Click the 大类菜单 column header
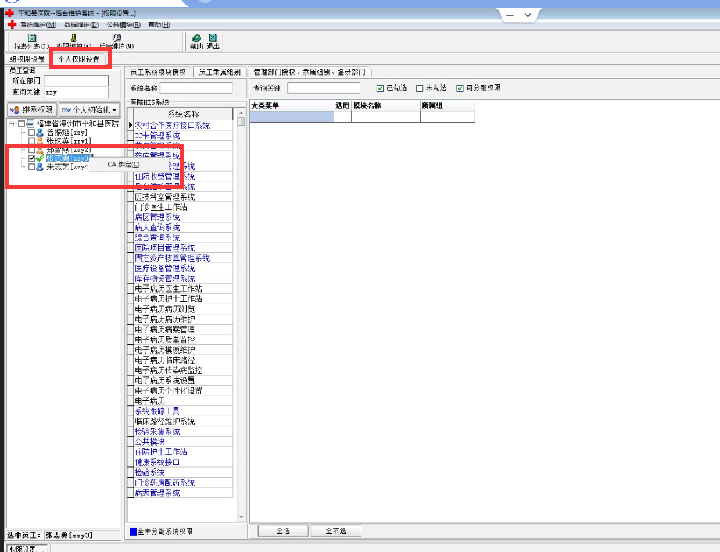This screenshot has height=552, width=720. pos(292,105)
